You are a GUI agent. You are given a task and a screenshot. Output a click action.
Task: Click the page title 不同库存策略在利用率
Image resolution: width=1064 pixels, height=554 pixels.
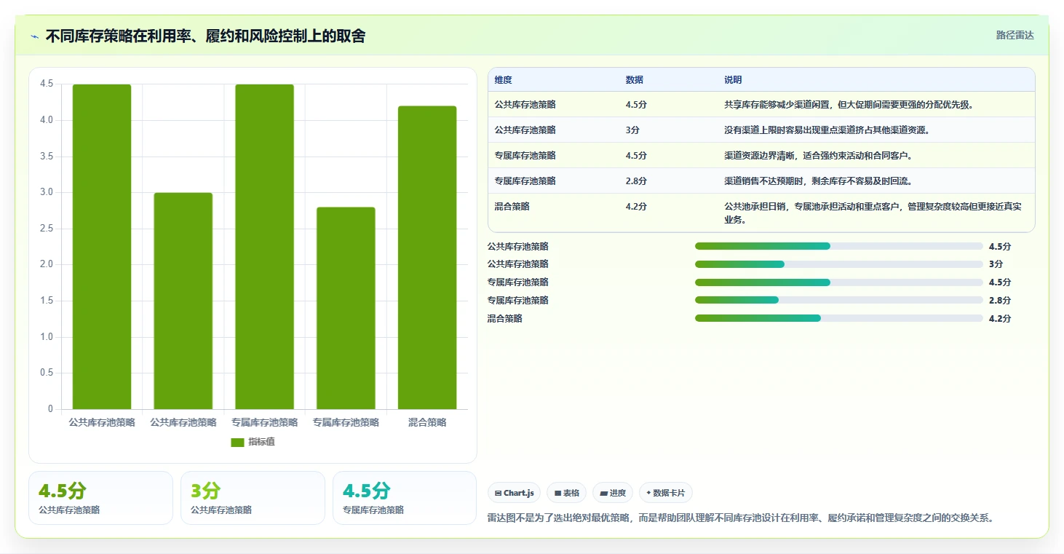pos(205,36)
